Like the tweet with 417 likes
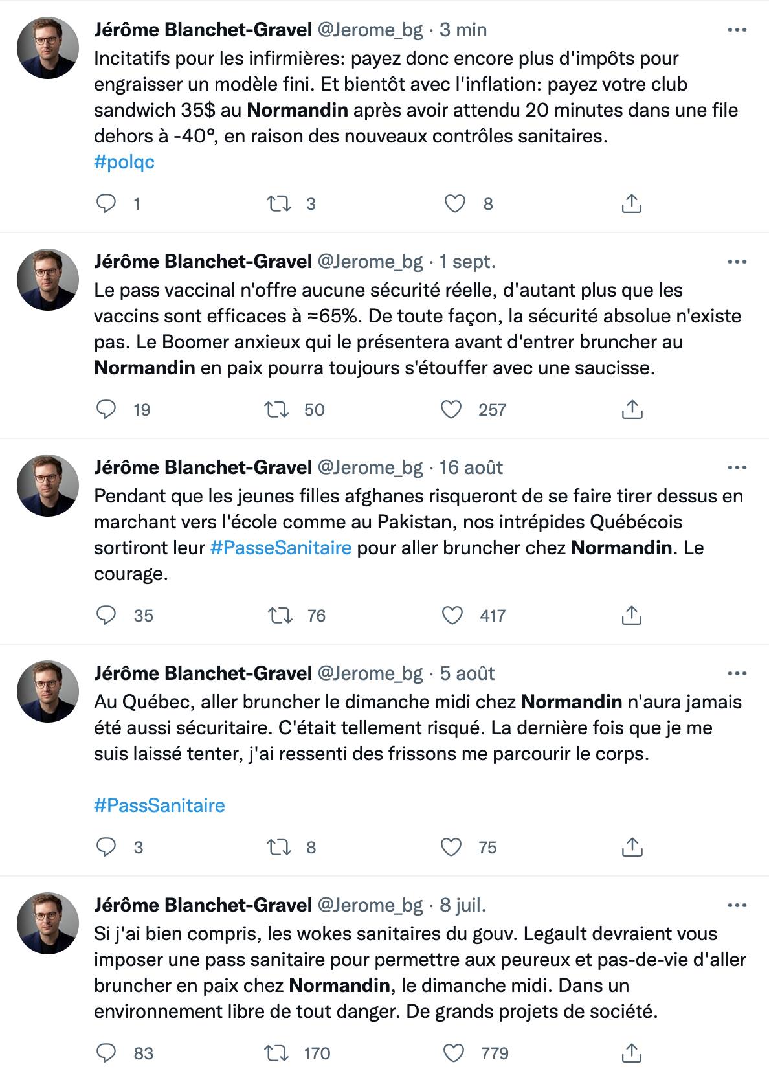 pyautogui.click(x=452, y=615)
